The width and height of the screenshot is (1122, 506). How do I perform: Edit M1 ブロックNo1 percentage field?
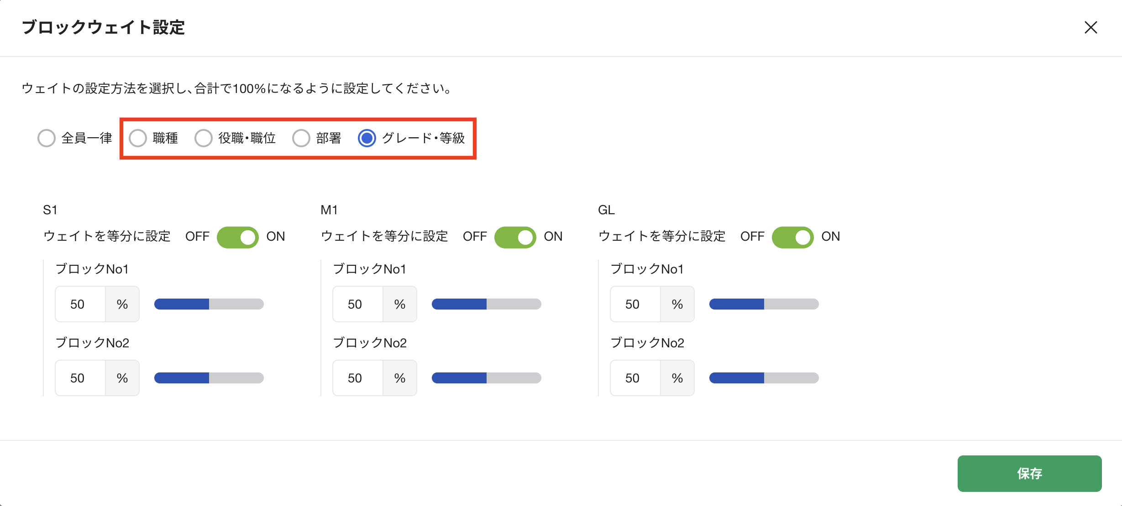358,305
